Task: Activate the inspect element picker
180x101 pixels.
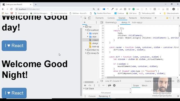Action: coord(85,18)
